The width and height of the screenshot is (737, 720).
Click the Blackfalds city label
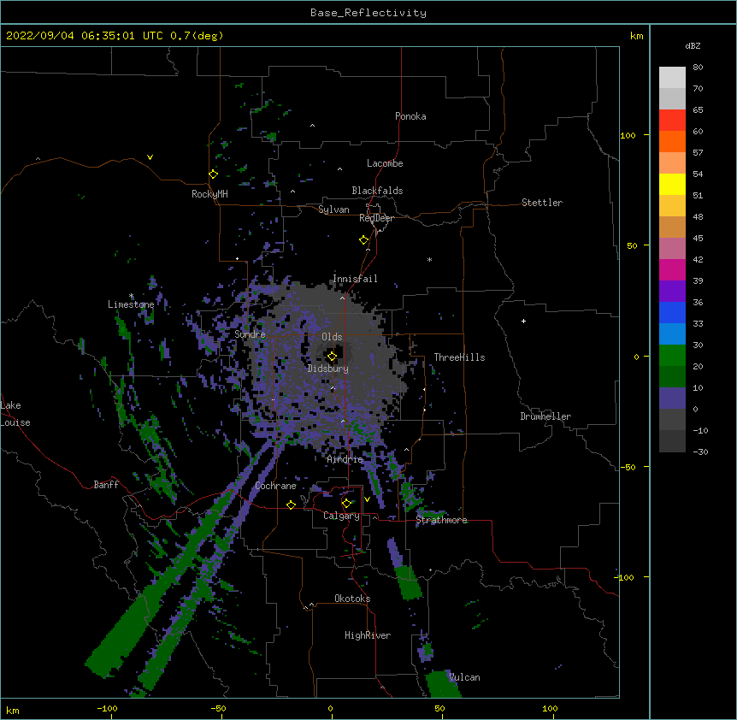click(x=377, y=191)
